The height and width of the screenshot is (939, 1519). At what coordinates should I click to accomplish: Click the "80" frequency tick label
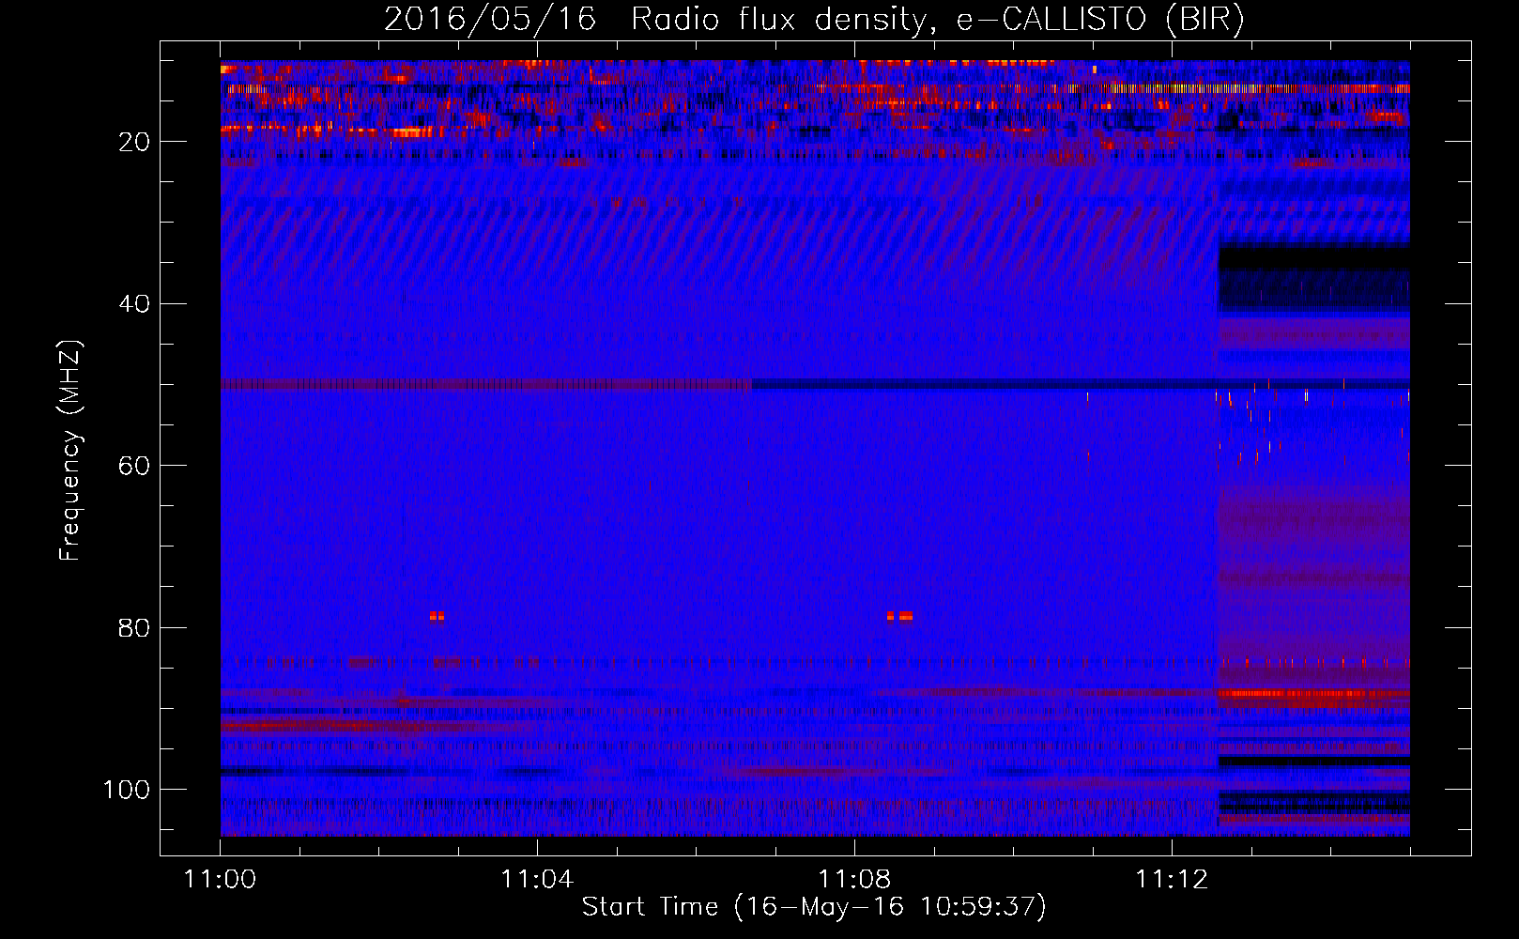[x=134, y=628]
